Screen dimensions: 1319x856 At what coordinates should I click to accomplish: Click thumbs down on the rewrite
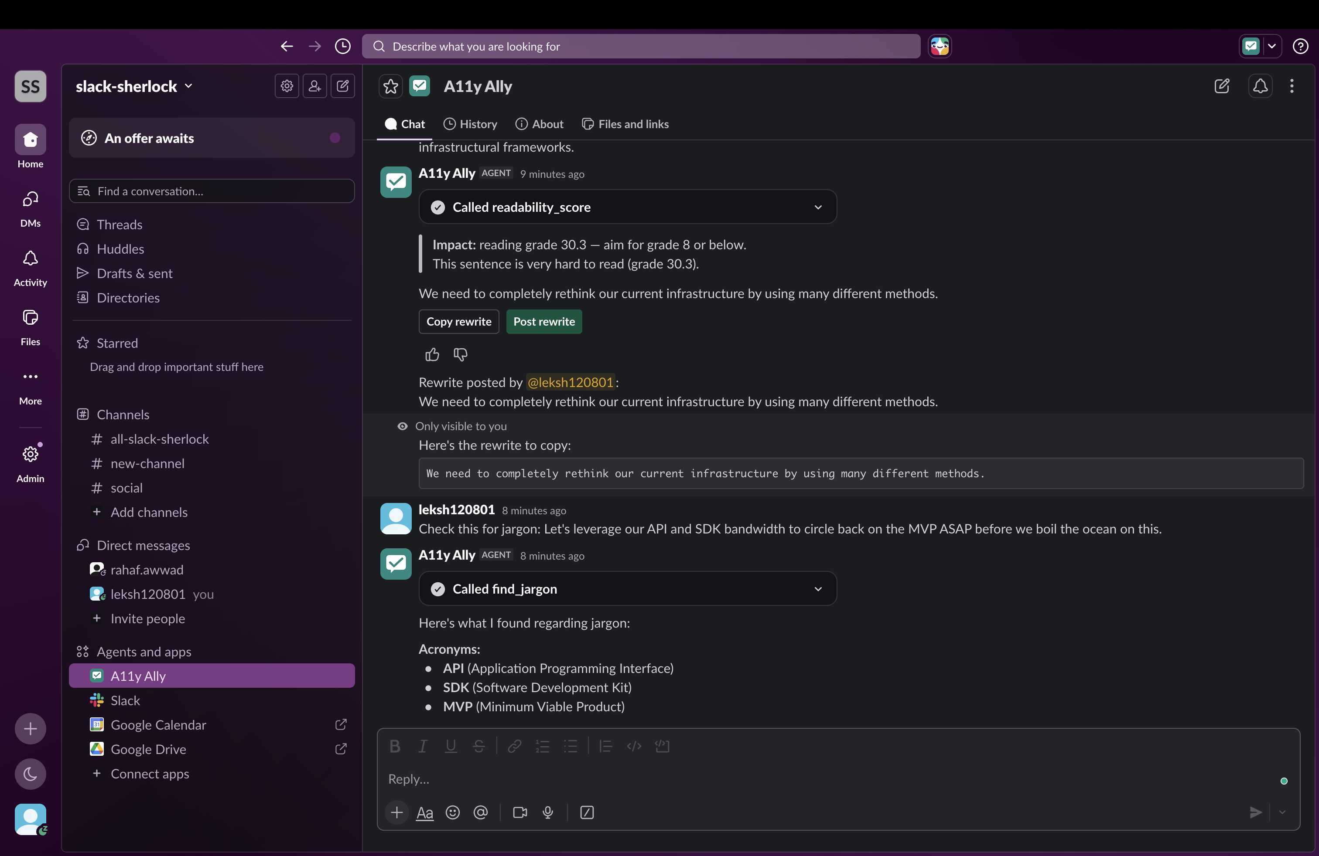click(460, 354)
